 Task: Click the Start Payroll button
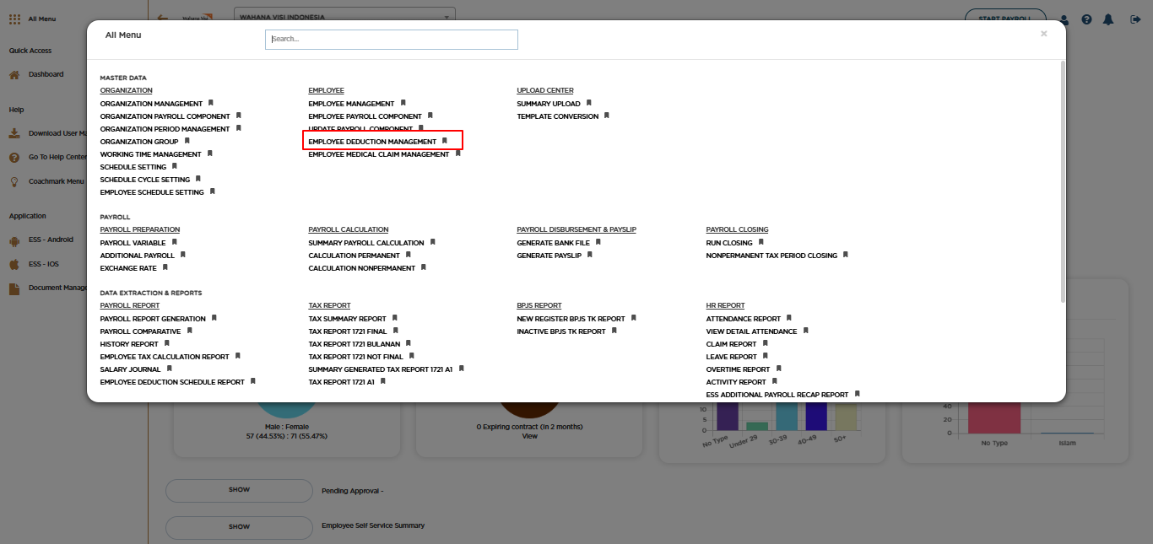(1005, 18)
